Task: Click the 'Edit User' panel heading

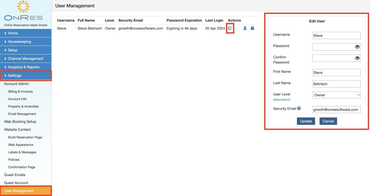Action: click(x=317, y=21)
